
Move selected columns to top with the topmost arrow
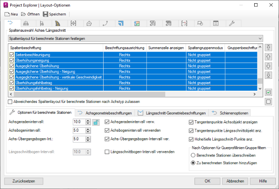[x=268, y=48]
